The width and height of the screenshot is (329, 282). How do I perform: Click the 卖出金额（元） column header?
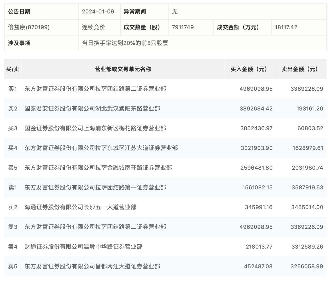coord(301,69)
